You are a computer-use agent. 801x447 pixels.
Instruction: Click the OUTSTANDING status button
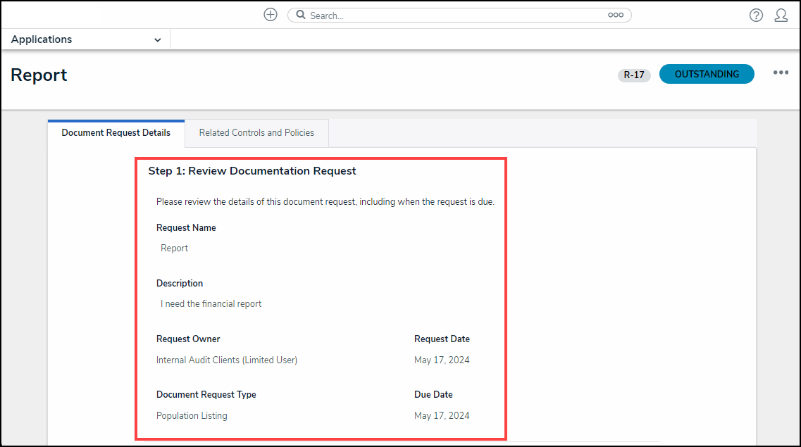point(707,74)
